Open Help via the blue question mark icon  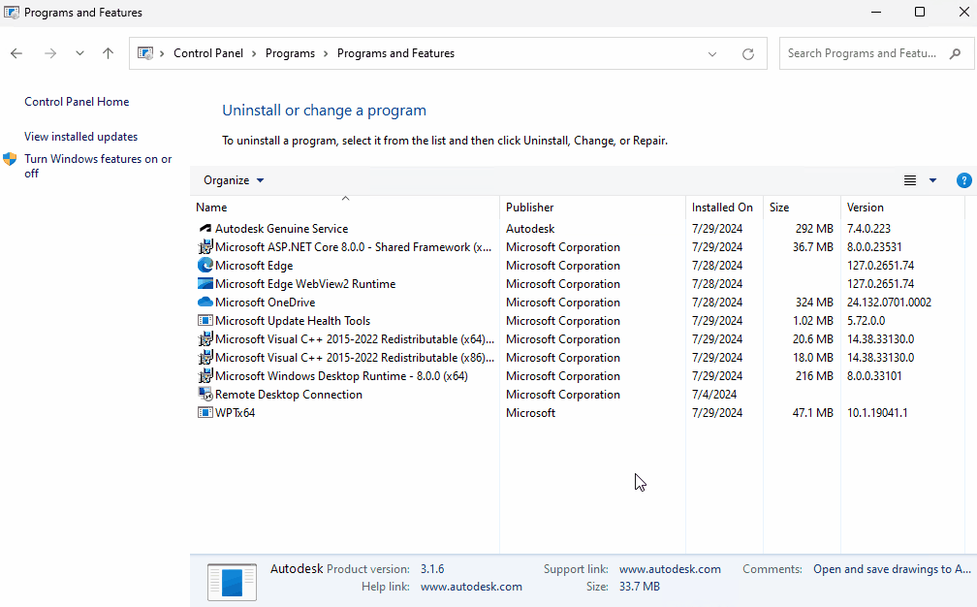pyautogui.click(x=963, y=179)
